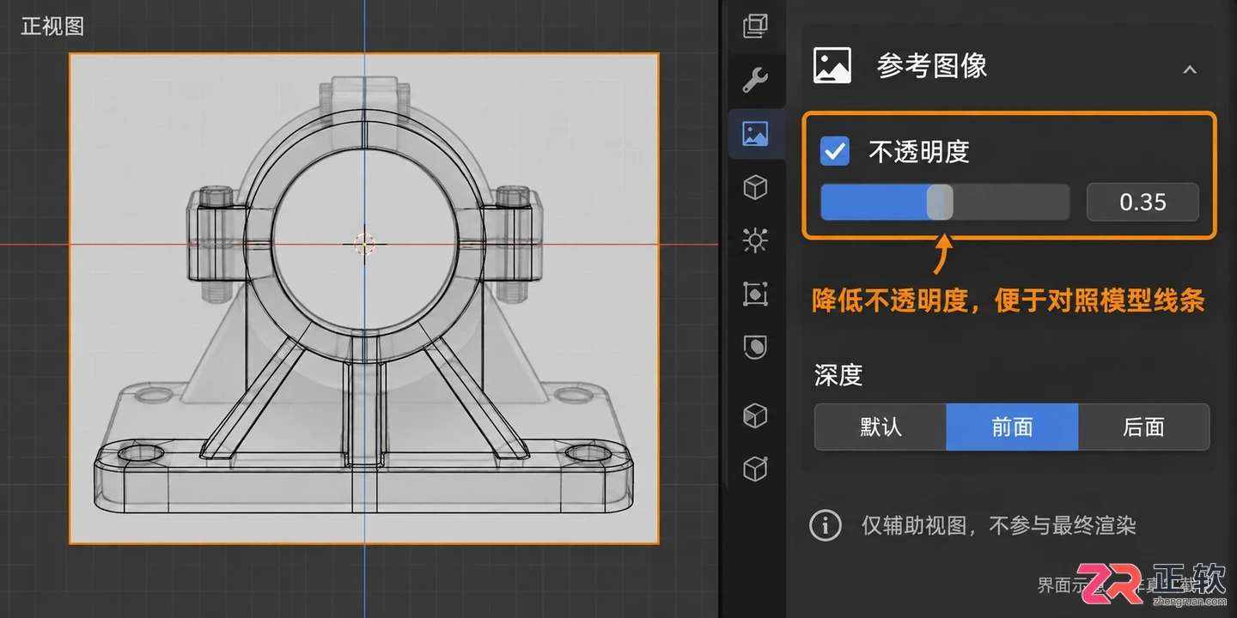Open the shaded cube icon tab
The height and width of the screenshot is (618, 1237).
point(755,415)
